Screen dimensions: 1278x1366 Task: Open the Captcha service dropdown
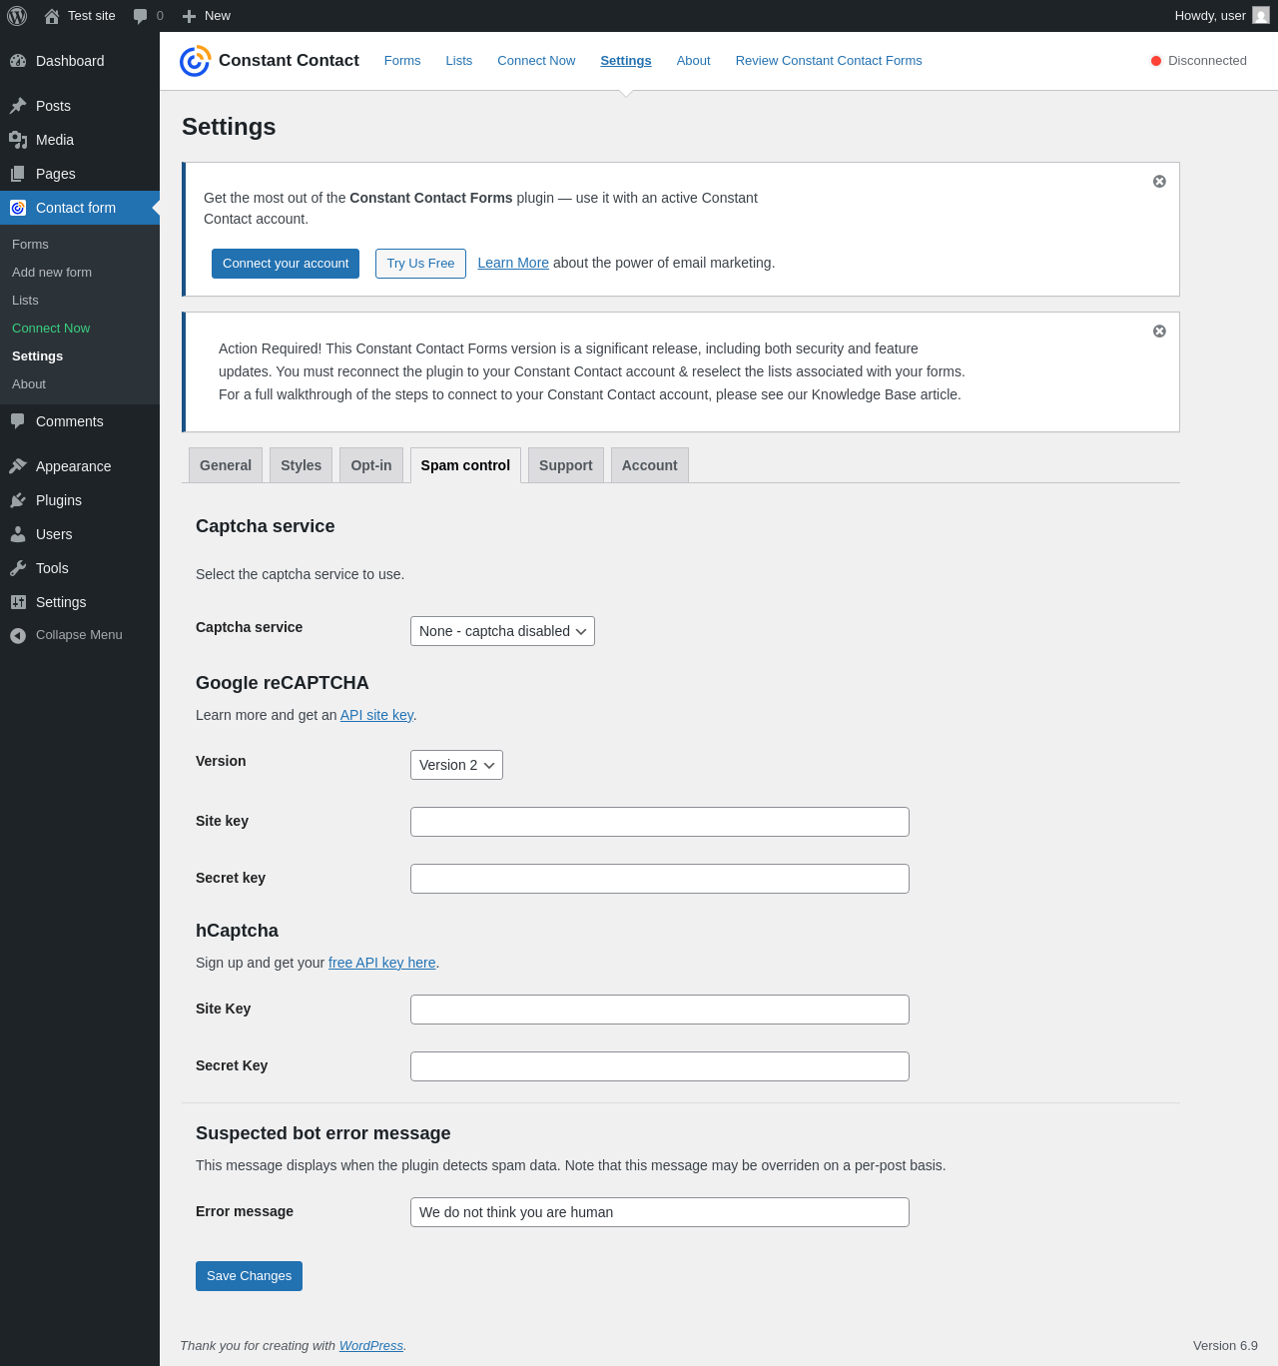(x=502, y=631)
